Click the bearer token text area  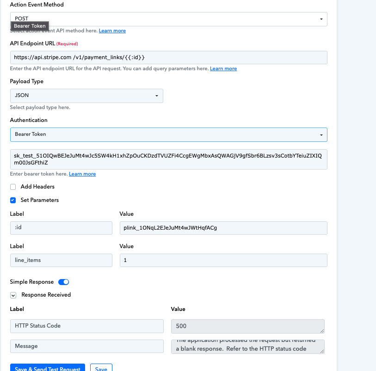(x=169, y=159)
